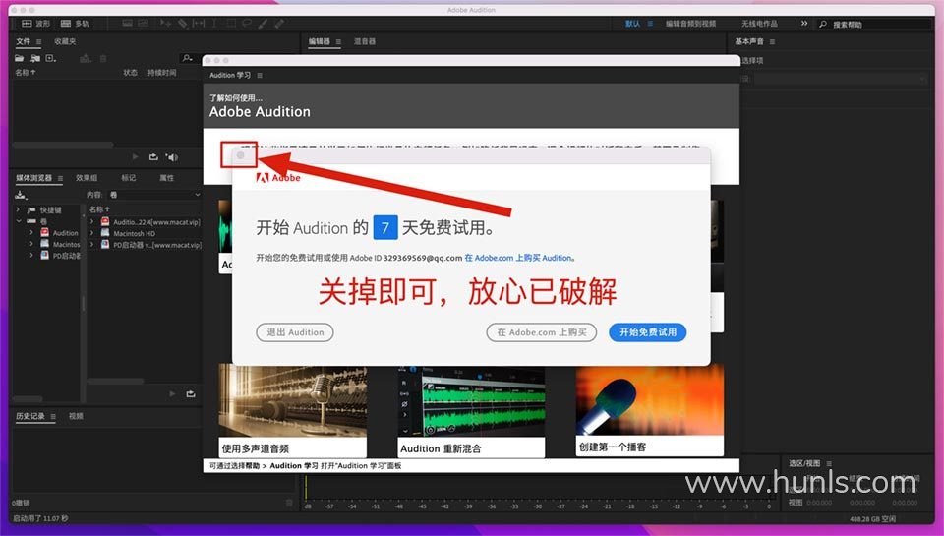Expand the Macintos volume in the tree

(31, 244)
